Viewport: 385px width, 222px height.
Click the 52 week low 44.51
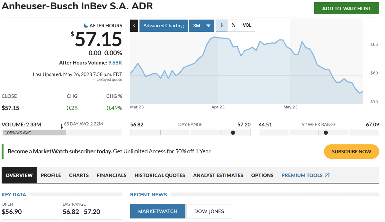[265, 124]
